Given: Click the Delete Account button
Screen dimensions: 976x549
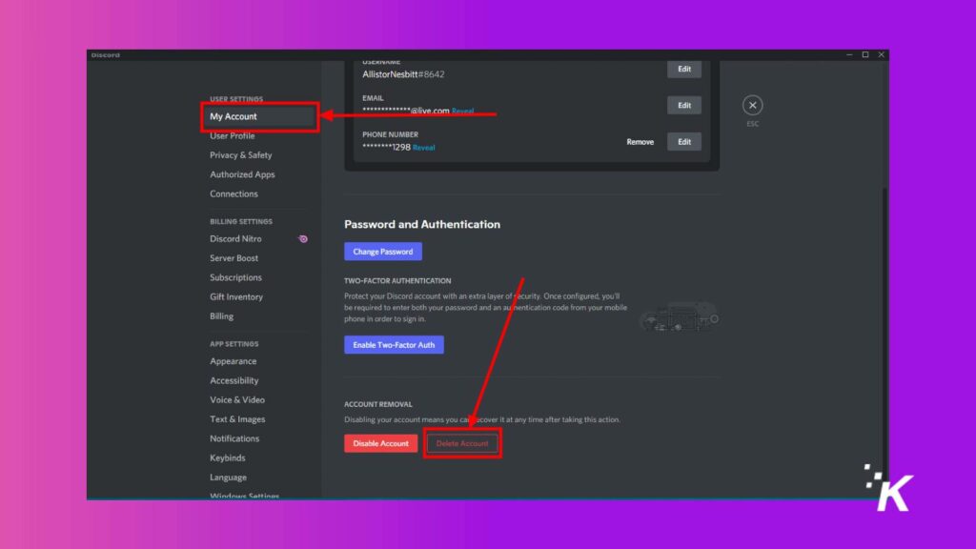Looking at the screenshot, I should tap(462, 443).
